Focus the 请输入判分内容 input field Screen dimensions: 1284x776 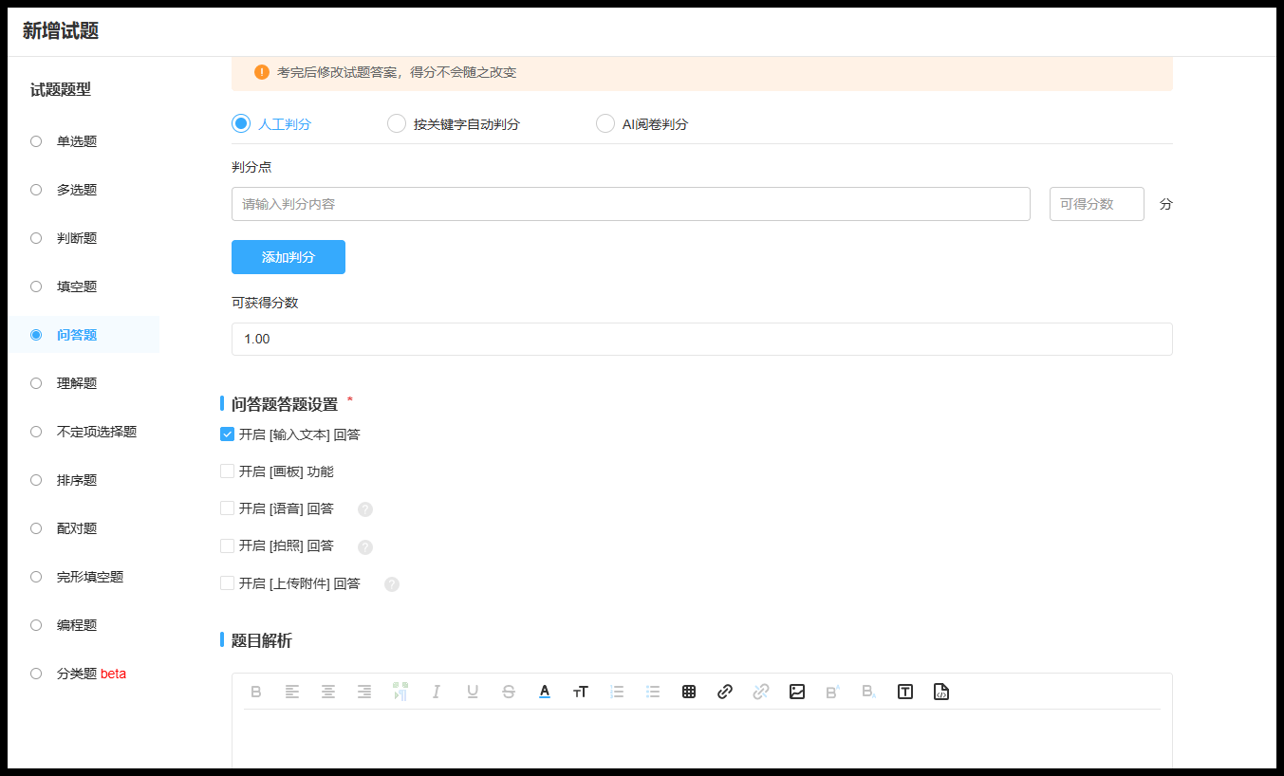631,204
